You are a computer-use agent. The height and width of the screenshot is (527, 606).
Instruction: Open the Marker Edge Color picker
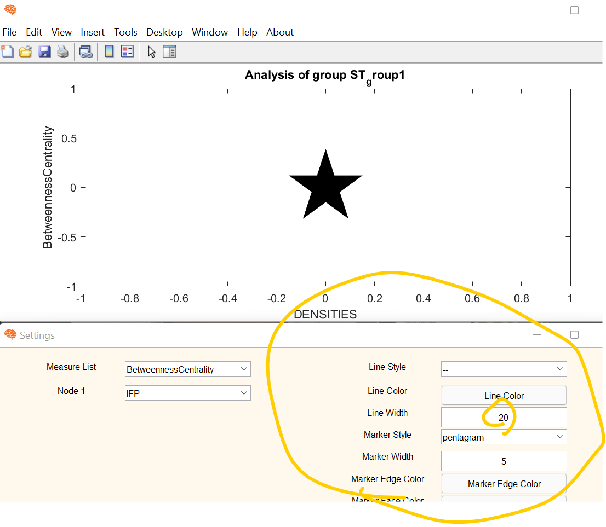[503, 484]
